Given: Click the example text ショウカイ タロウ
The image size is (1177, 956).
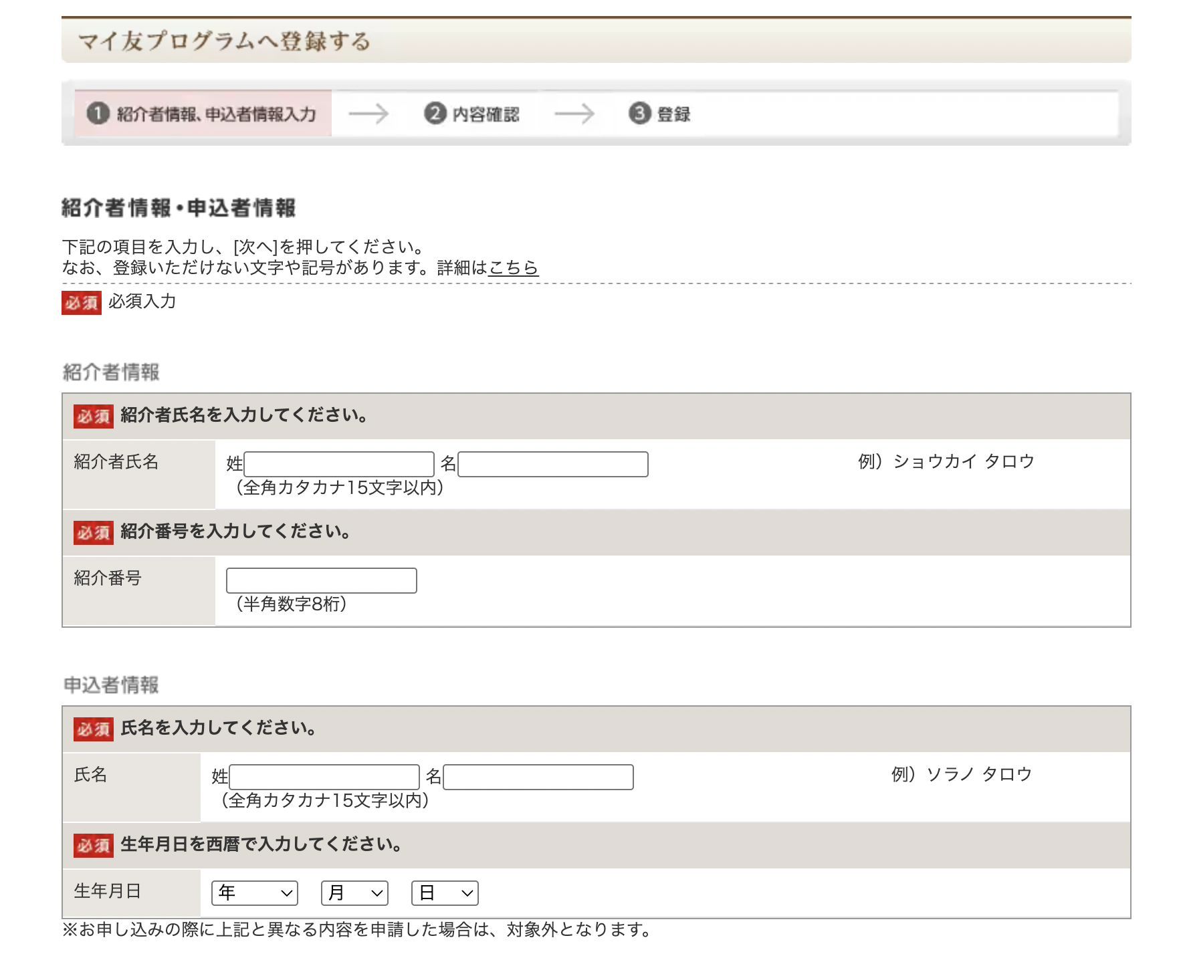Looking at the screenshot, I should point(964,461).
